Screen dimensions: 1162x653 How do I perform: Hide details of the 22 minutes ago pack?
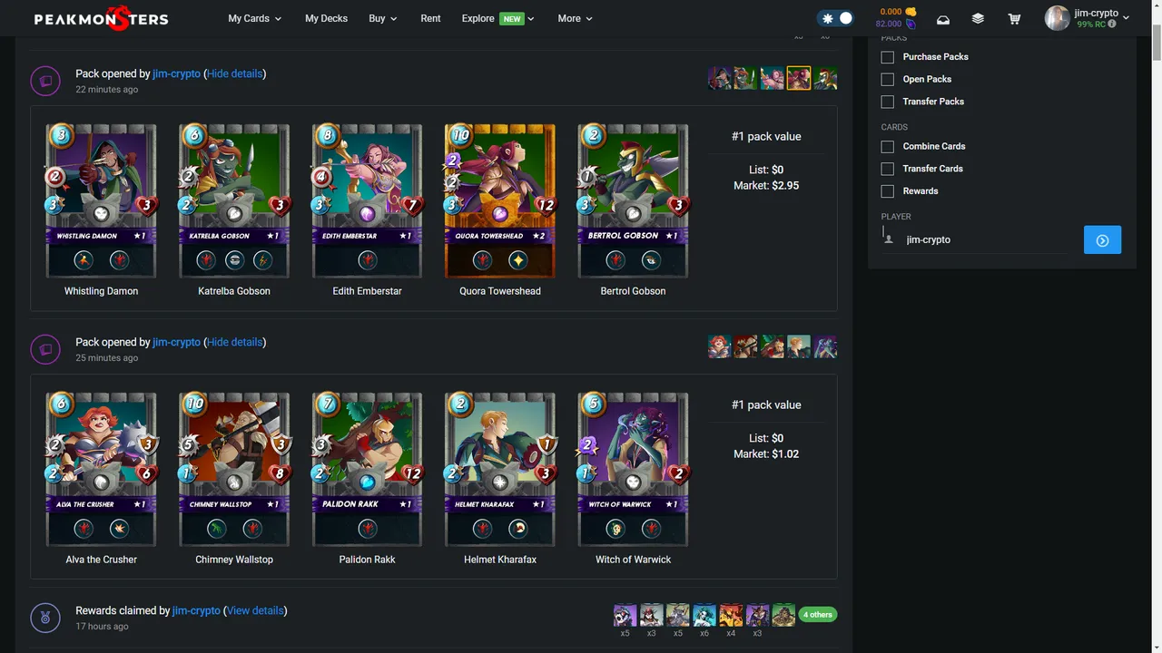pyautogui.click(x=234, y=73)
